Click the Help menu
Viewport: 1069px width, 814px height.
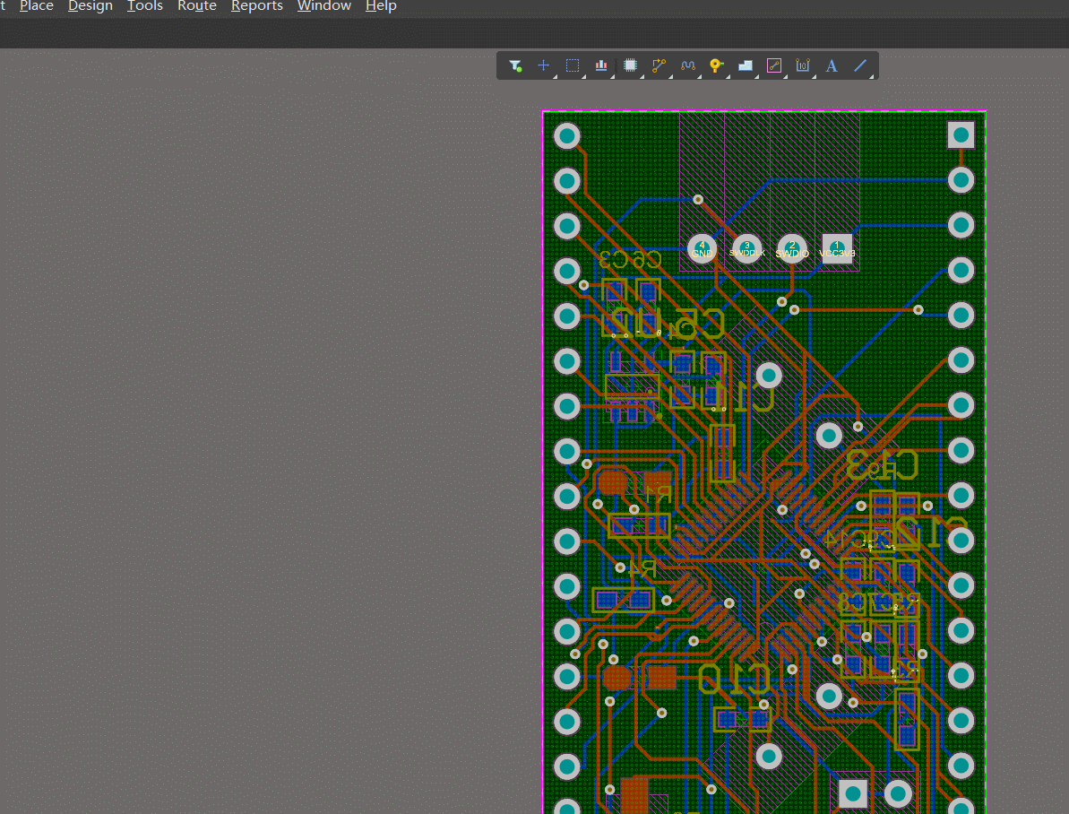pos(381,6)
